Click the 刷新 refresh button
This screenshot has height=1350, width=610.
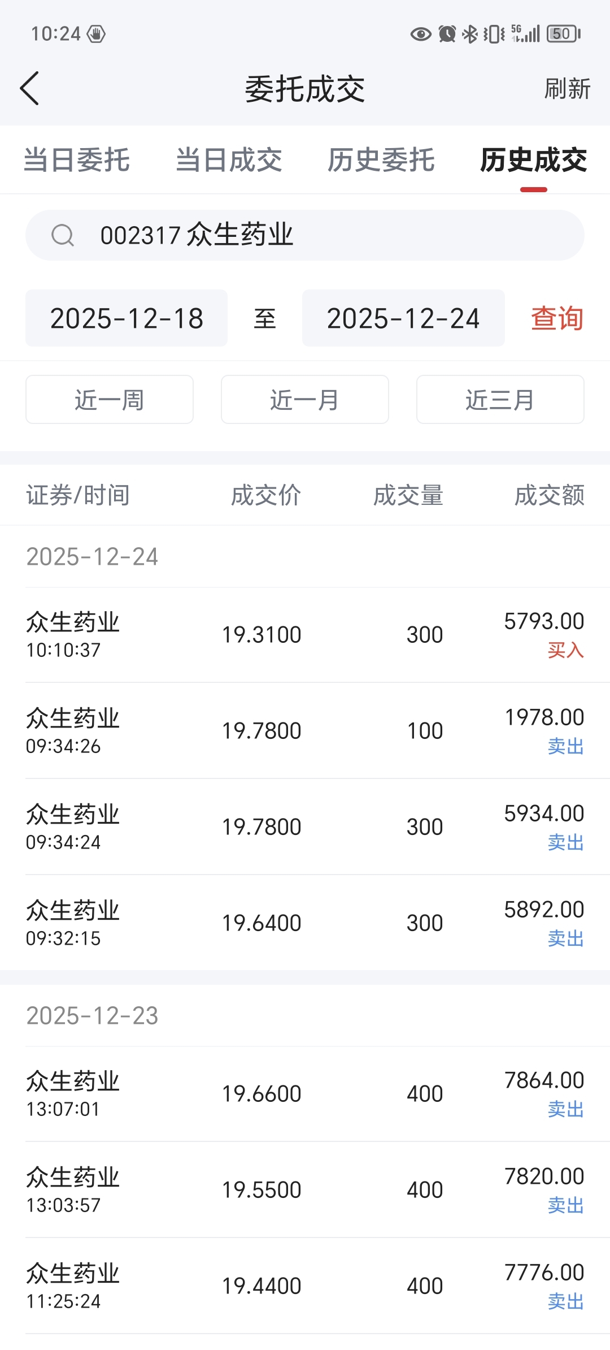tap(567, 89)
